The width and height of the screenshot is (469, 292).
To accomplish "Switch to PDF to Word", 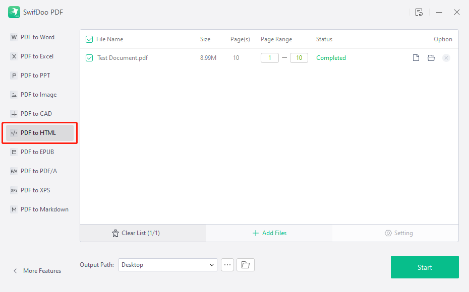I will point(40,37).
